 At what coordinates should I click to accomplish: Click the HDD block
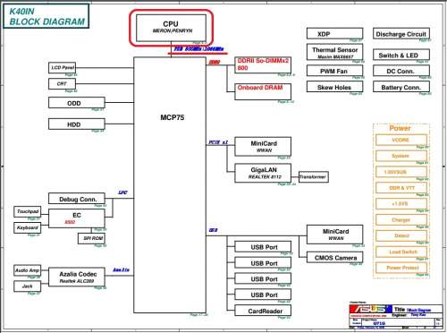pos(77,124)
